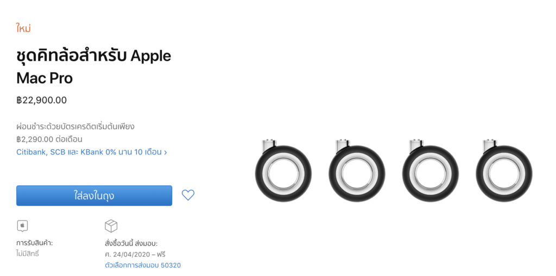This screenshot has height=276, width=556.
Task: Click the ฿22,900.00 price text
Action: 42,100
